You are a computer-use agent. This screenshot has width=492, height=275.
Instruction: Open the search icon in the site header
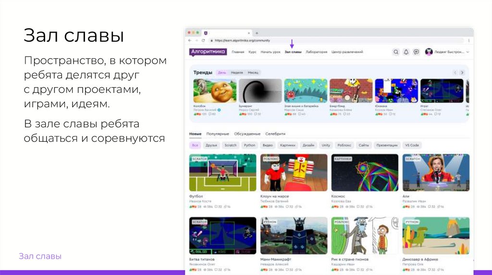coord(396,52)
